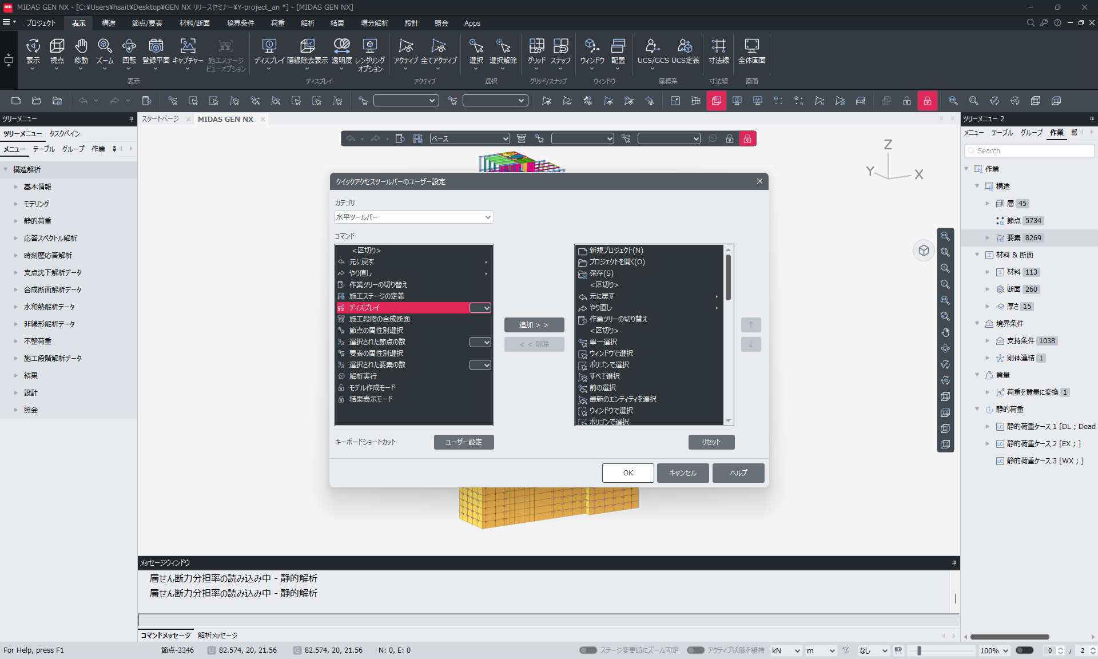Switch to スタートページ document tab
Viewport: 1098px width, 659px height.
pyautogui.click(x=161, y=119)
